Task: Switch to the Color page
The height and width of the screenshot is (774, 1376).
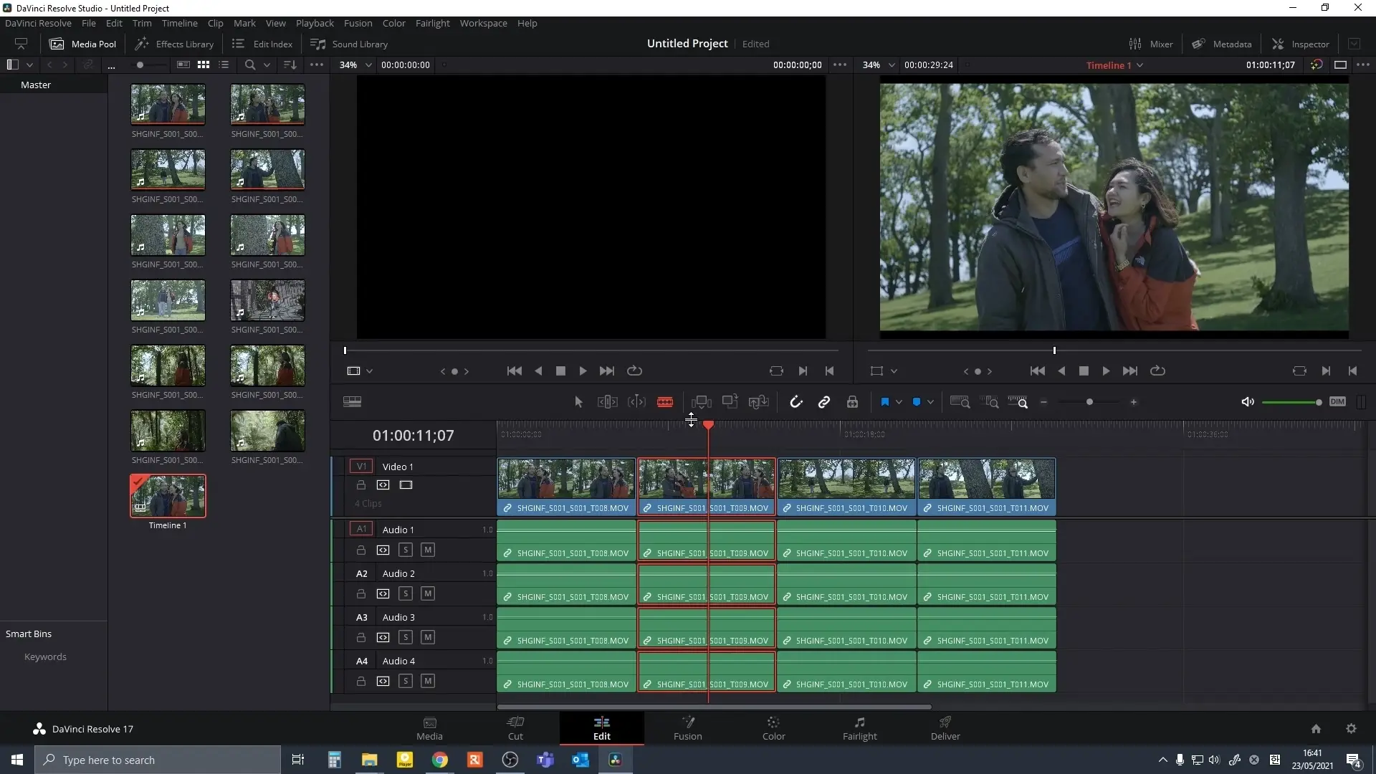Action: [773, 728]
